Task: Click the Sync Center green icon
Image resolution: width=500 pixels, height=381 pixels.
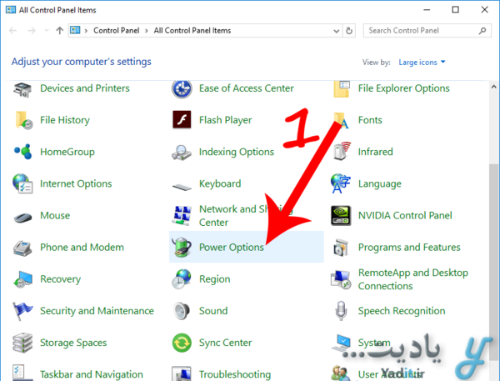Action: point(182,343)
